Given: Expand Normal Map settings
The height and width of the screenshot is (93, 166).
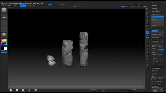Looking at the screenshot, I should pos(155,58).
